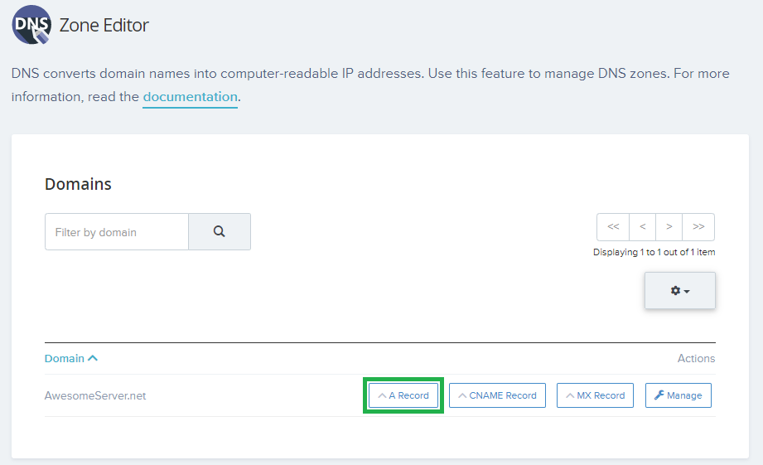This screenshot has width=763, height=465.
Task: Open the documentation link
Action: 190,97
